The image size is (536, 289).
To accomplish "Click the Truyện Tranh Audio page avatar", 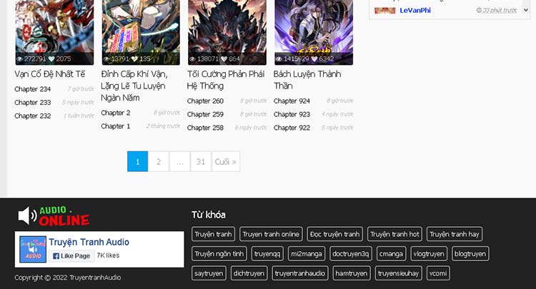I will [33, 249].
